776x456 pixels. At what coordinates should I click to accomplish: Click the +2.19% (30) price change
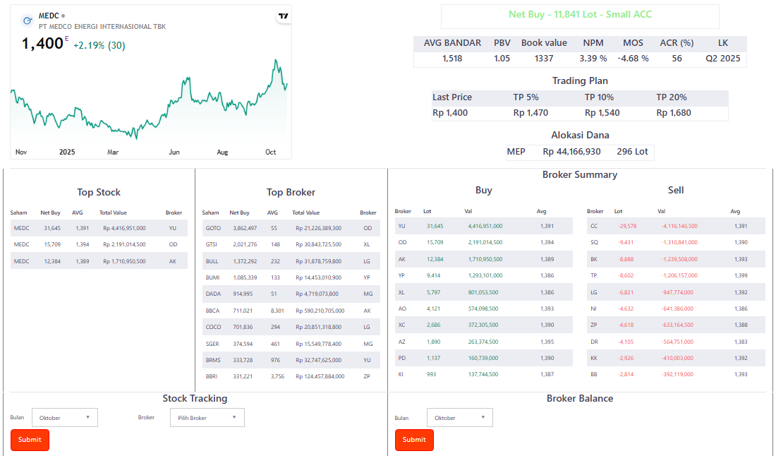[99, 46]
